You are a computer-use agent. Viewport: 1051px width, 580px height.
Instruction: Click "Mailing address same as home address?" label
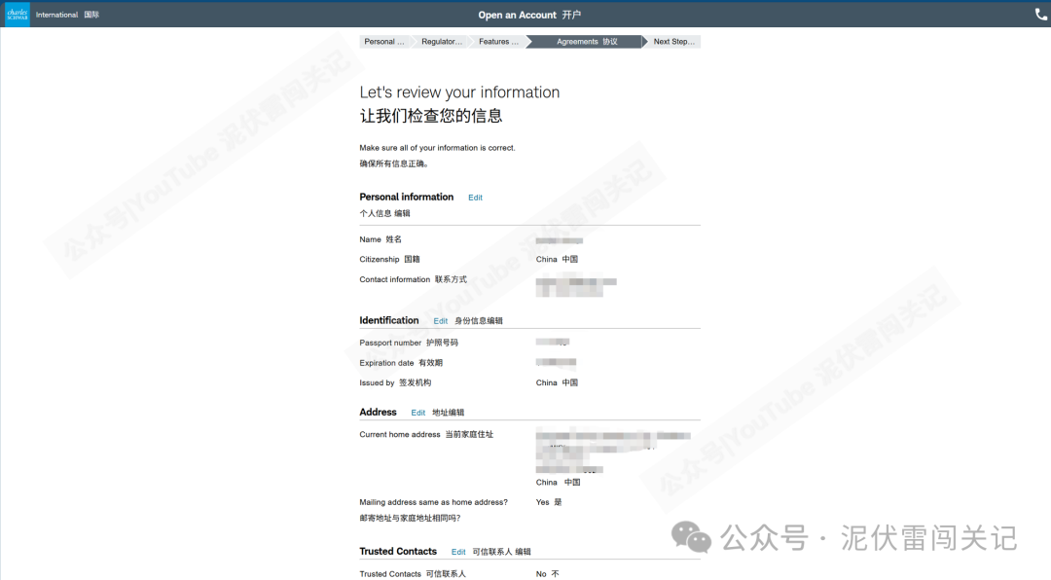coord(434,502)
